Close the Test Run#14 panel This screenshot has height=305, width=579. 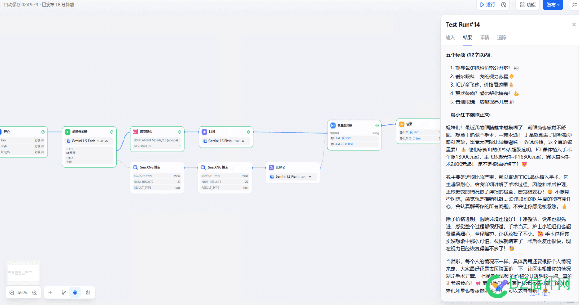point(574,25)
